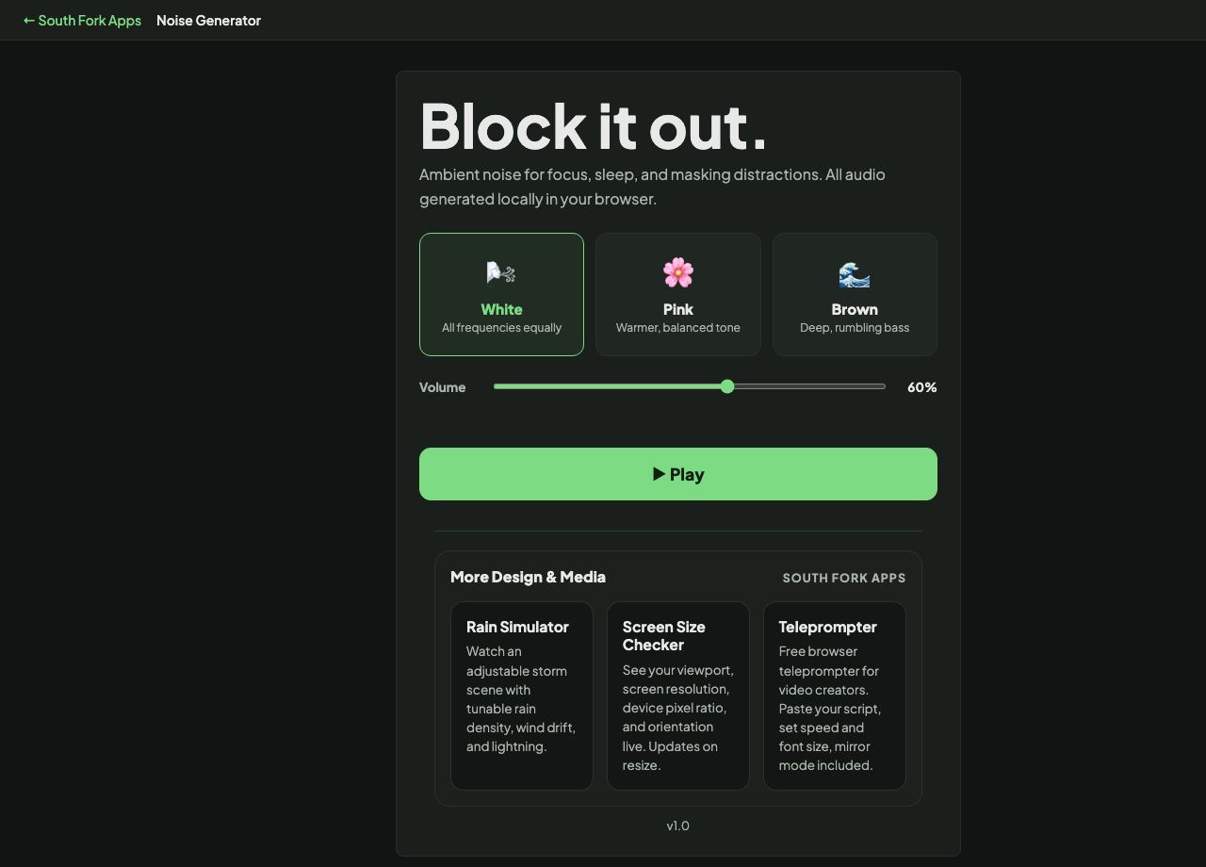
Task: Click the Screen Size Checker description text
Action: [x=678, y=718]
